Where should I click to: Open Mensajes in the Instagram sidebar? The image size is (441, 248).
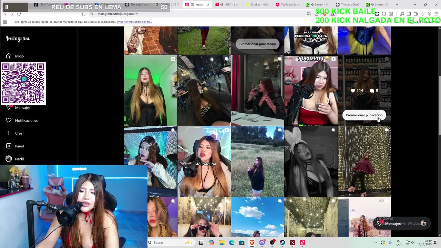coord(23,107)
